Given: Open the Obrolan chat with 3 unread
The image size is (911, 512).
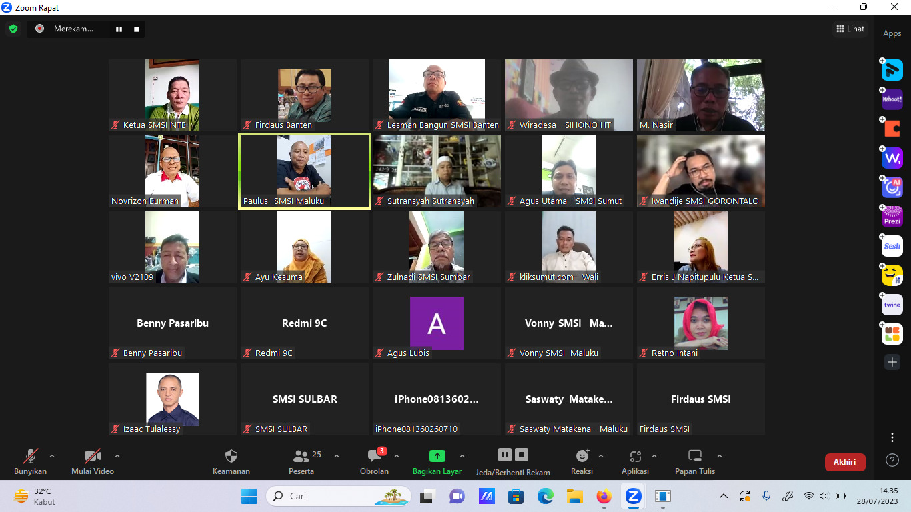Looking at the screenshot, I should click(x=375, y=457).
